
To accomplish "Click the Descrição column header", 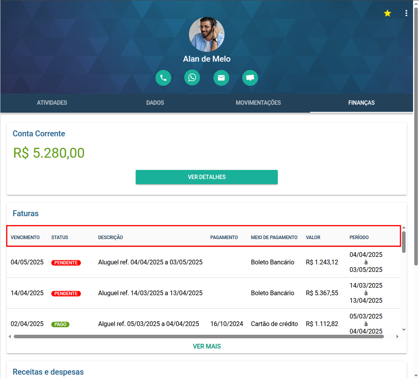I will [x=110, y=238].
